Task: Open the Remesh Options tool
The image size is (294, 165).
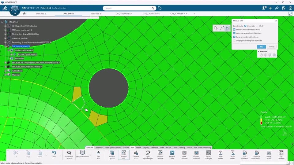Action: [x=111, y=155]
